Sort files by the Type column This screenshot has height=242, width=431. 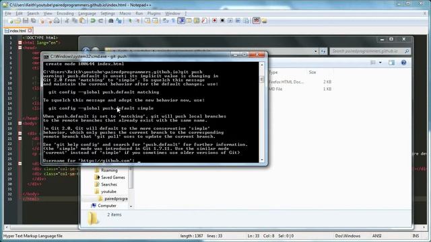(x=273, y=73)
